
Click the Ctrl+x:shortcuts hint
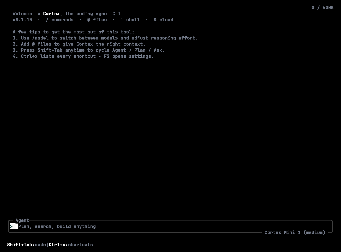tap(71, 245)
